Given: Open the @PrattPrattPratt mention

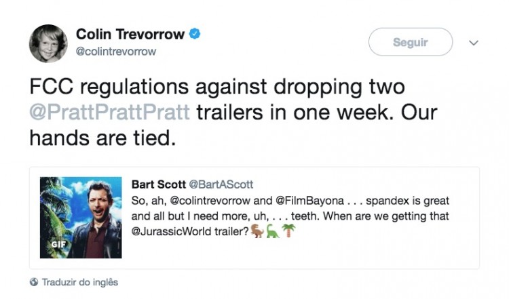Looking at the screenshot, I should tap(109, 112).
